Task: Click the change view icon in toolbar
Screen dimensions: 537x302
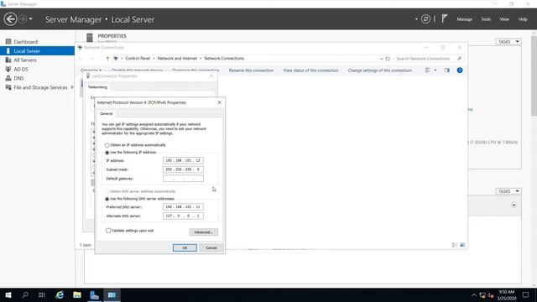Action: point(428,70)
